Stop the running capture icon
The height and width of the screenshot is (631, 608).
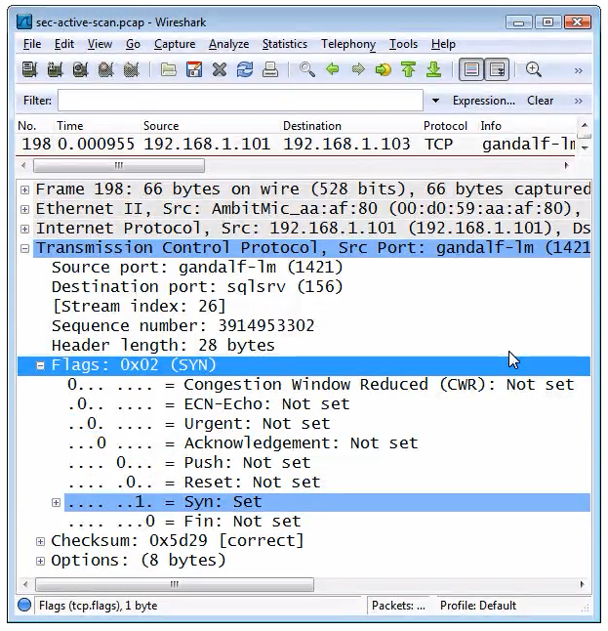105,69
